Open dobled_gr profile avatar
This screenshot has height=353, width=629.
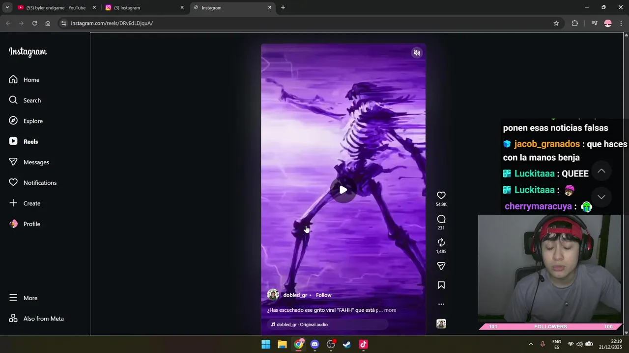coord(273,295)
